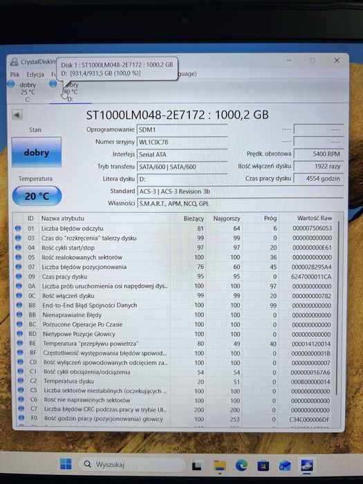The width and height of the screenshot is (363, 484).
Task: Click status dot for attribute BE
Action: (20, 343)
